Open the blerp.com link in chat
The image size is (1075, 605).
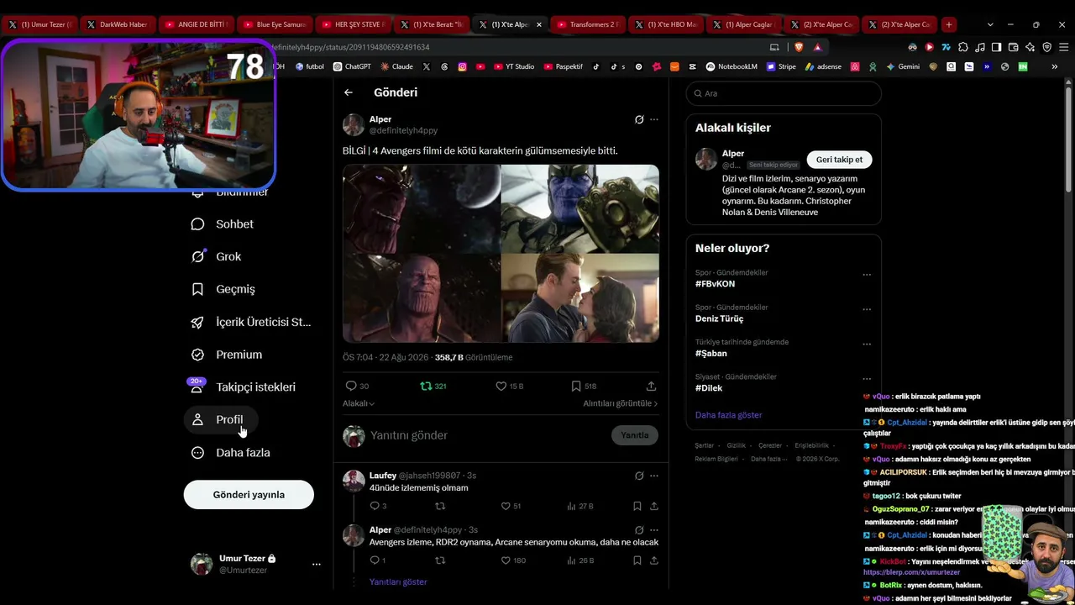[911, 572]
